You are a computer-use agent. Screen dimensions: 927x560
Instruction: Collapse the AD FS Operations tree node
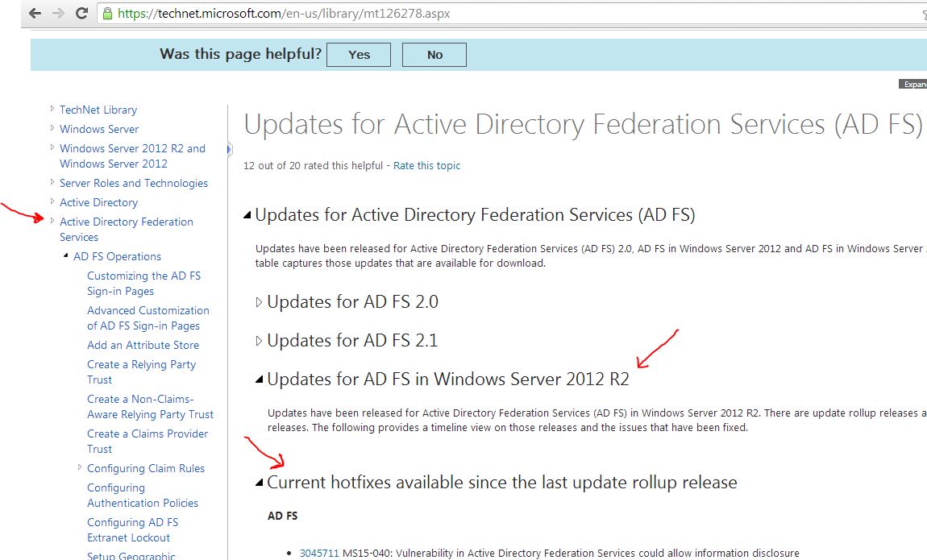[66, 256]
